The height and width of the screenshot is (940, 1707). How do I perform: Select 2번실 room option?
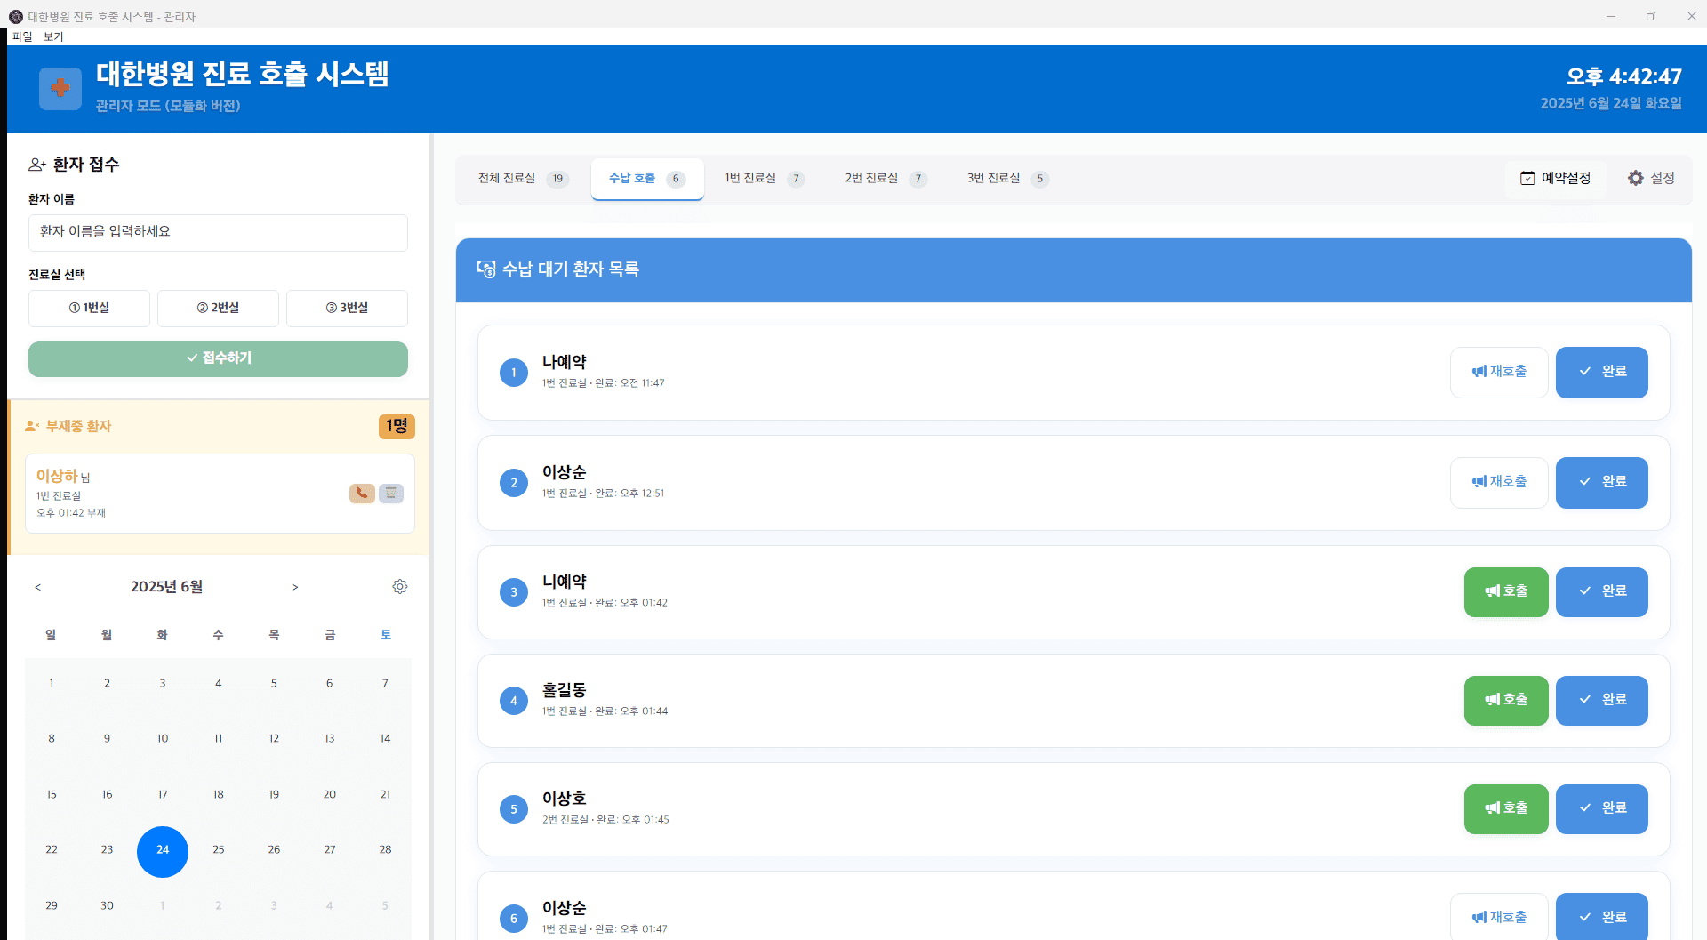[x=218, y=308]
